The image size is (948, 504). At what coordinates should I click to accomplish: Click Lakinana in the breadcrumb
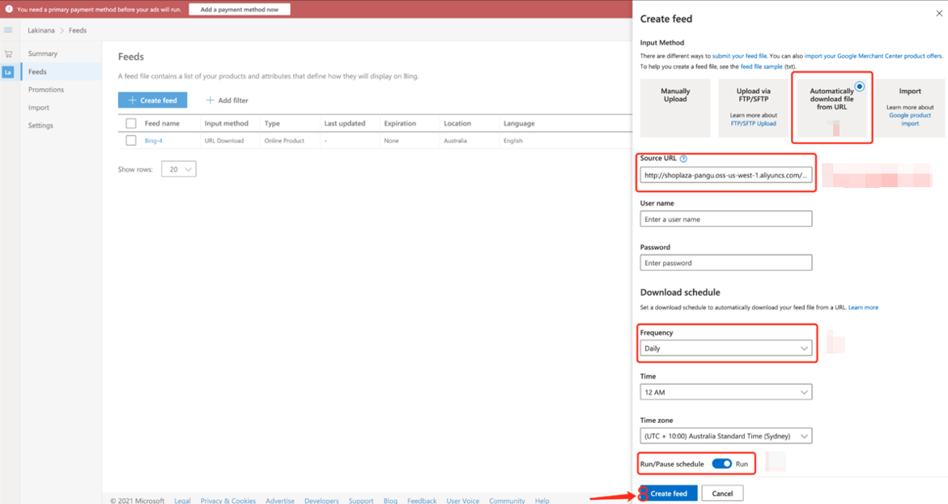41,30
